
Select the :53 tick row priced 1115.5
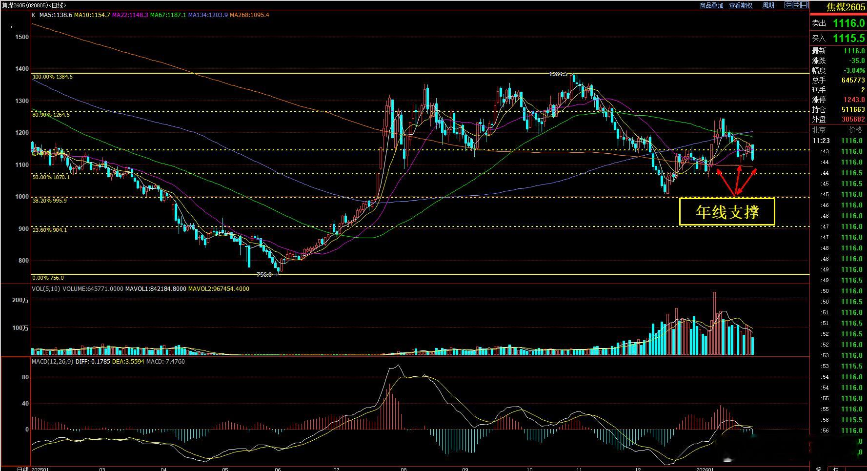838,367
